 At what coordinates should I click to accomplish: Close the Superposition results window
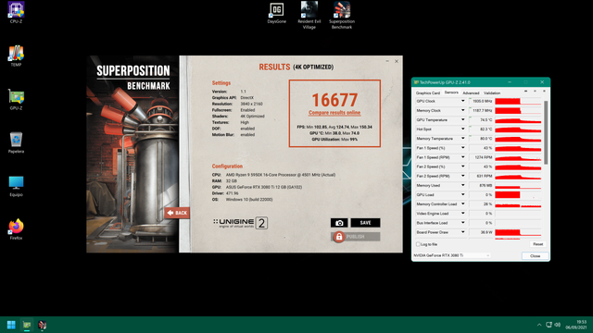pos(397,61)
